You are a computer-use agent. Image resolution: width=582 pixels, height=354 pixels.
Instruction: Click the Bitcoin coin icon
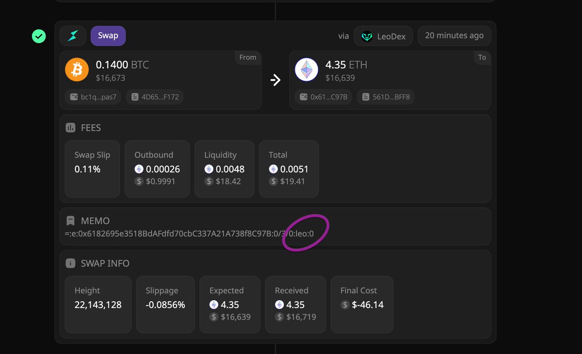tap(77, 69)
